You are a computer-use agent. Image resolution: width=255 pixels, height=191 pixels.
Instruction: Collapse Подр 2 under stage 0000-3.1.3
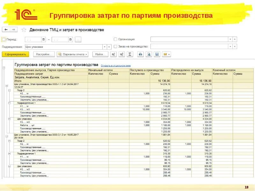click(x=10, y=141)
